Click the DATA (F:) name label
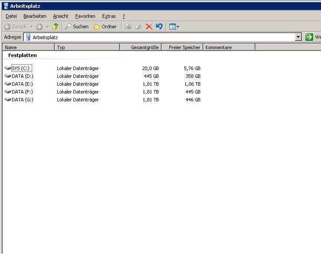 (22, 92)
